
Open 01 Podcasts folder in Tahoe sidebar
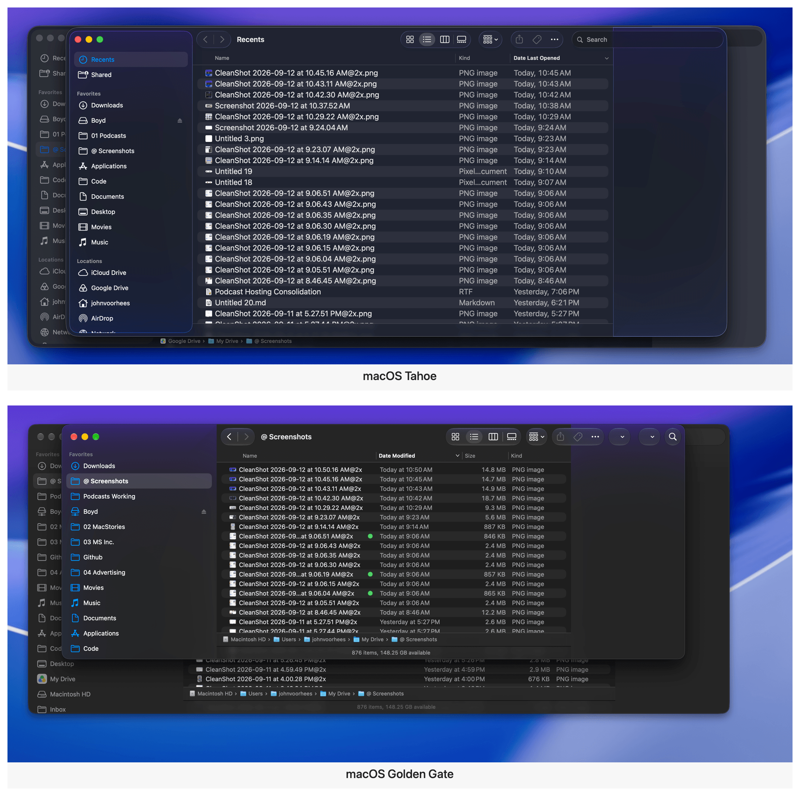coord(131,136)
